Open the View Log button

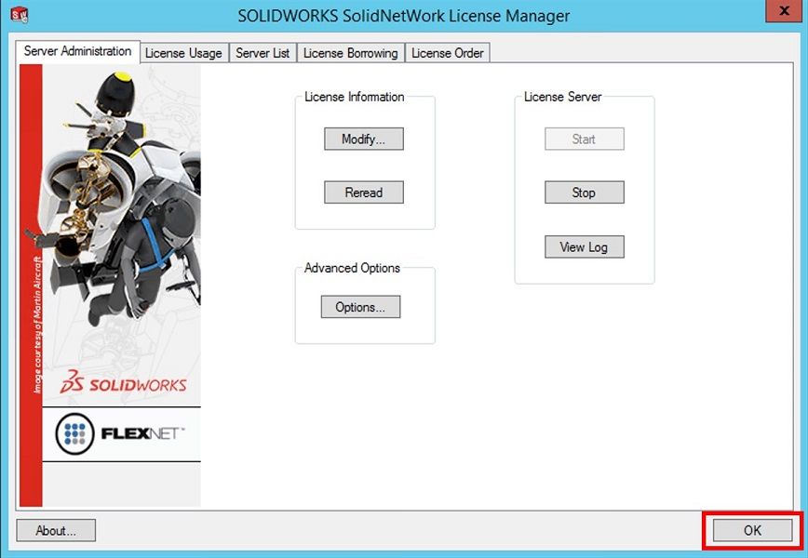click(x=584, y=247)
